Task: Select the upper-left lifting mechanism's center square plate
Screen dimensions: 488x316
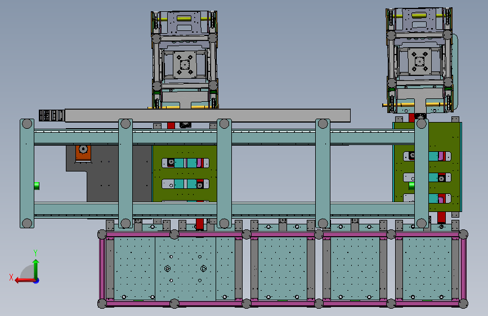Action: (185, 65)
